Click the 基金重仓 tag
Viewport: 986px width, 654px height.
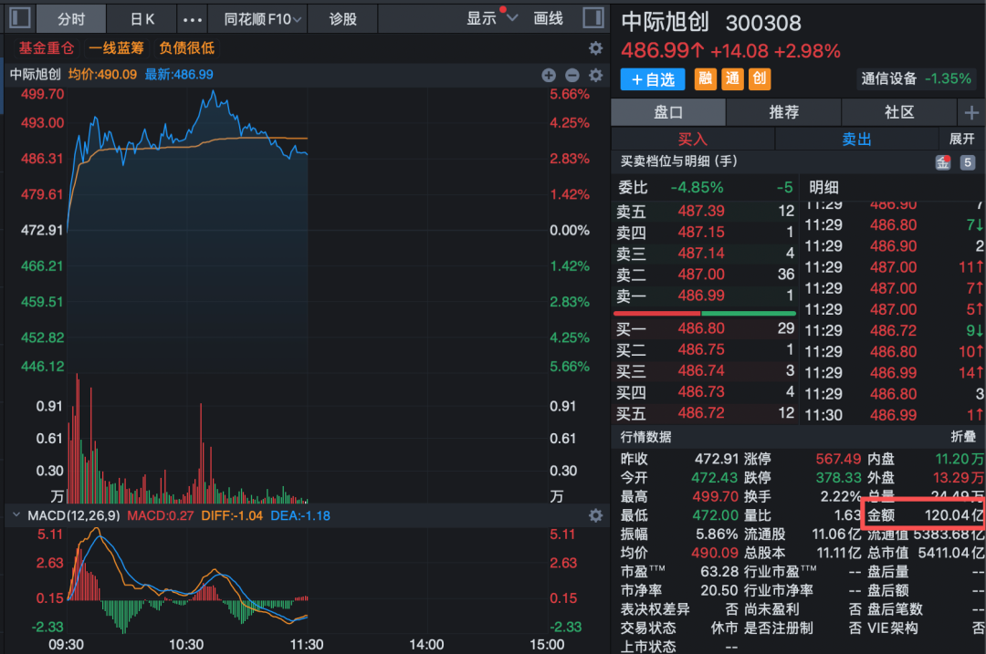point(47,48)
